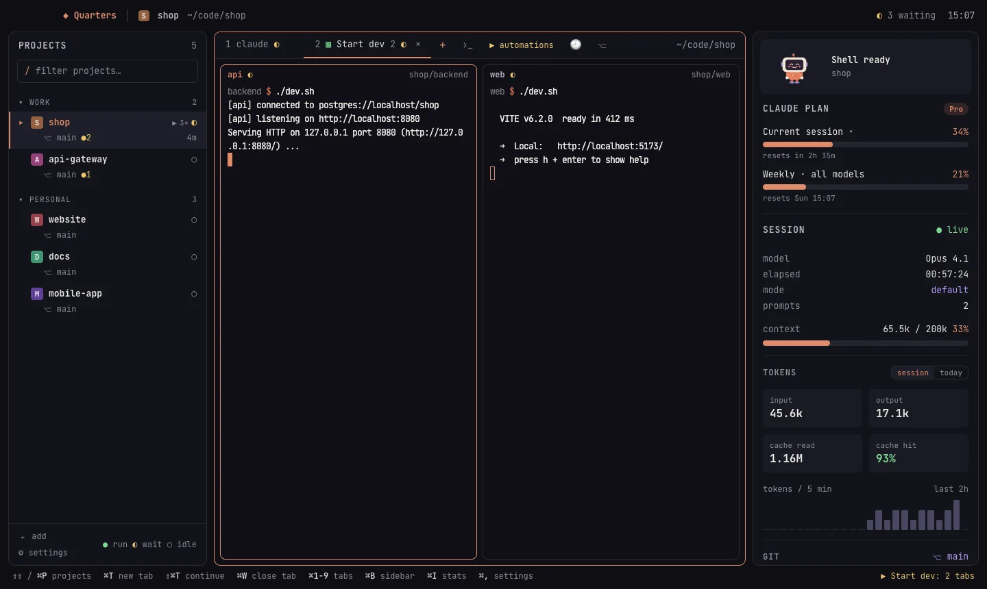Screen dimensions: 987x589
Task: Open the clock history icon in the tab bar
Action: (x=576, y=45)
